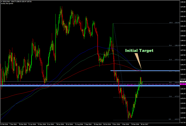Select the 'Sunday Bar Ignored' indicator label
The image size is (186, 126).
pyautogui.click(x=7, y=4)
